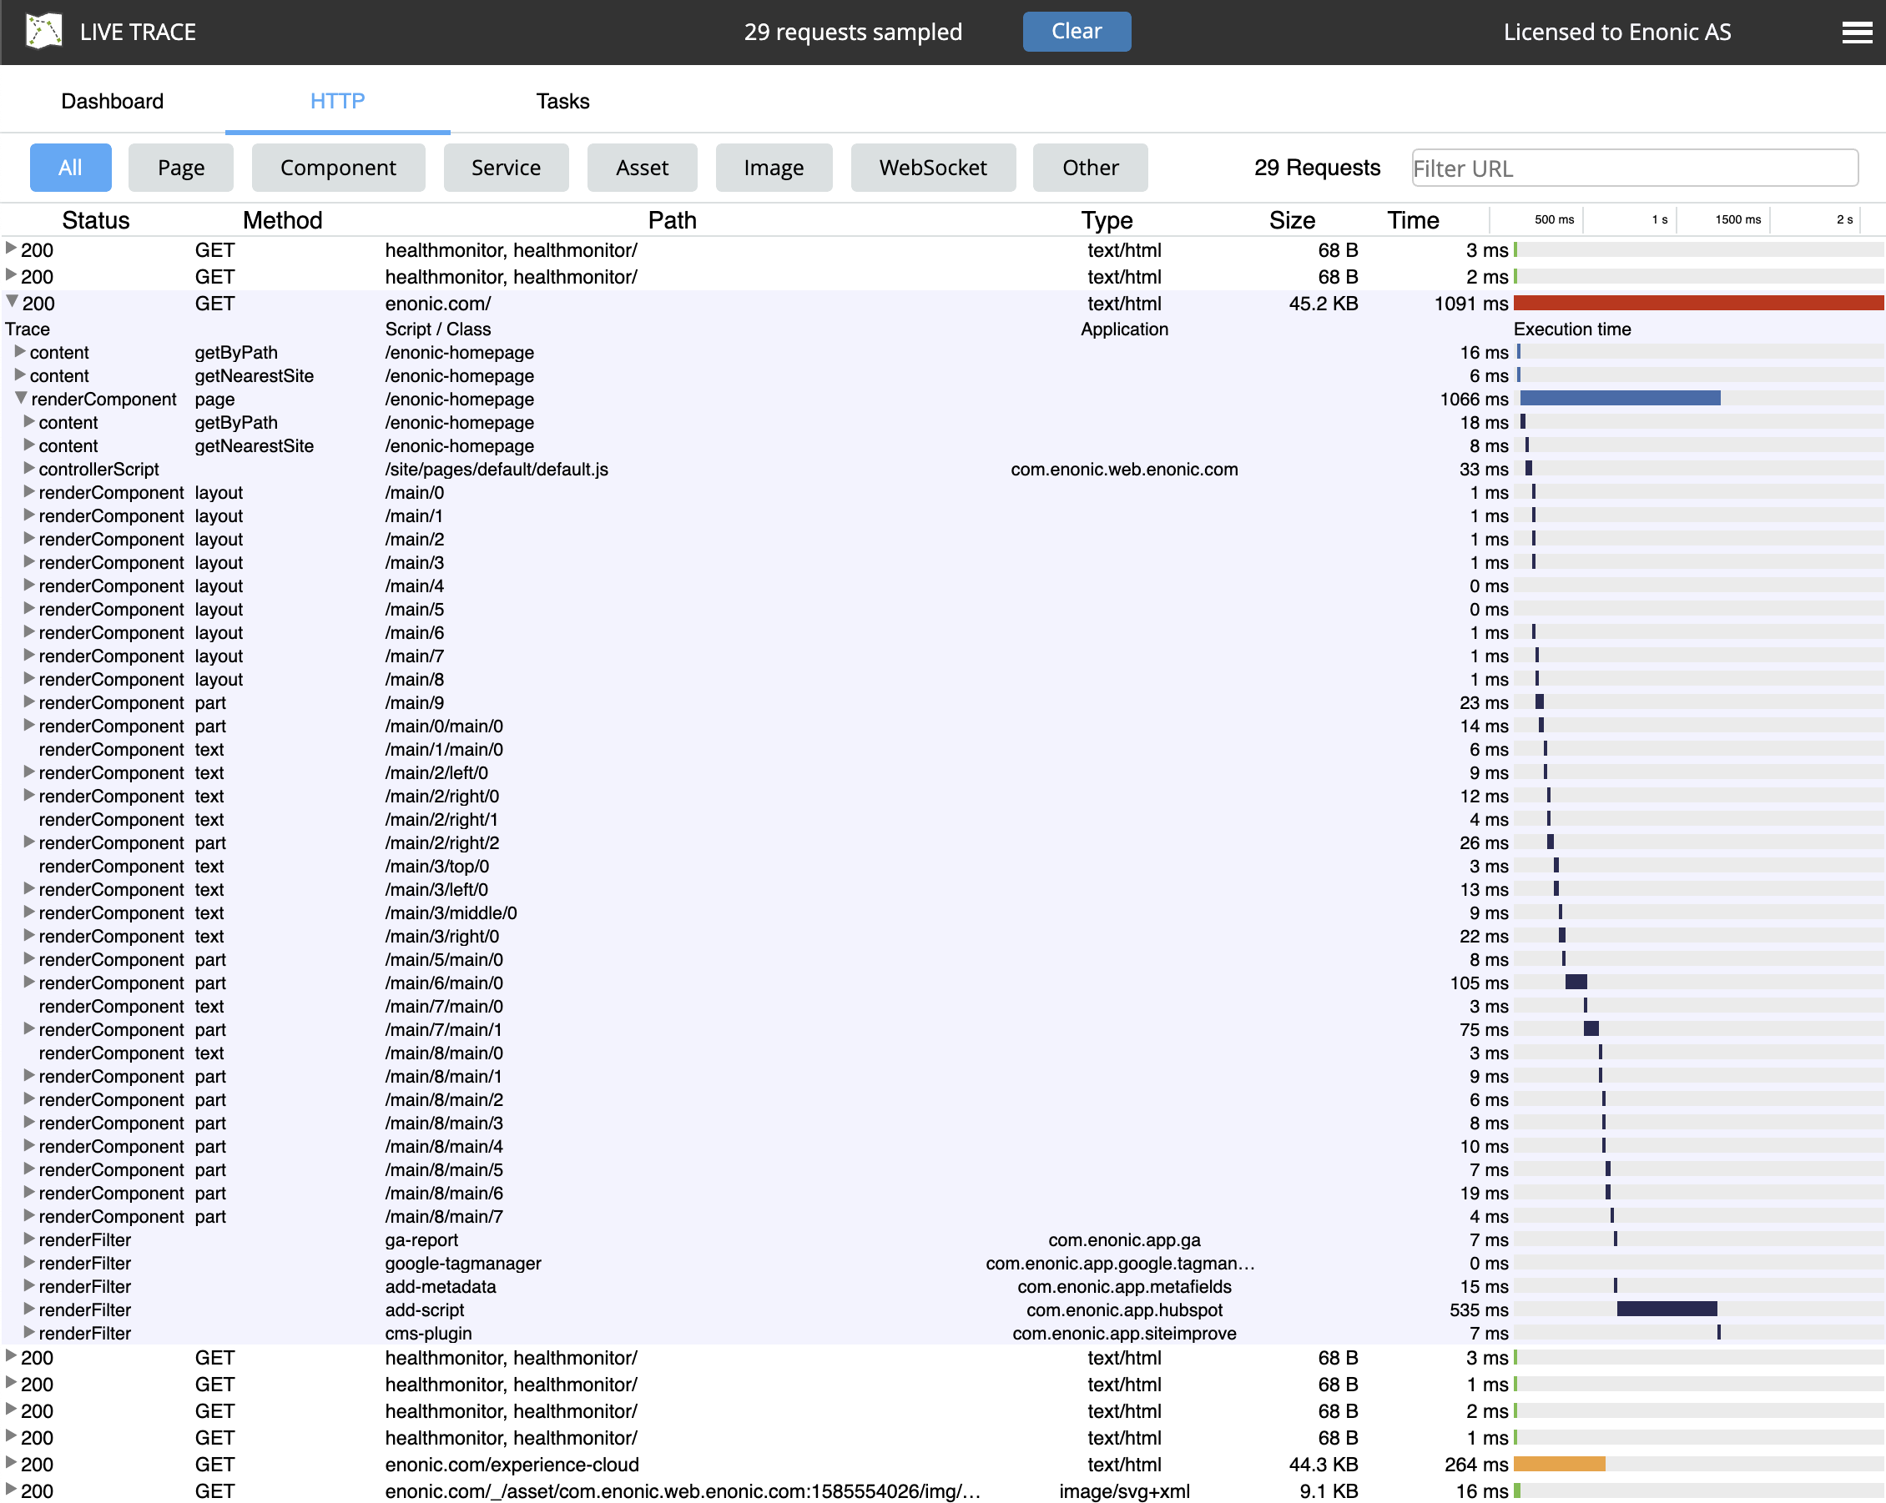Expand renderFilter add-script row

(29, 1309)
